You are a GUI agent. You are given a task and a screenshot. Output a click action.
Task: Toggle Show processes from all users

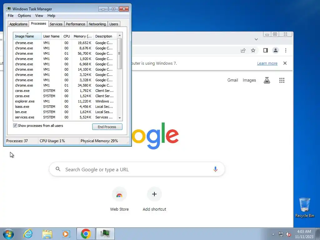[x=15, y=126]
